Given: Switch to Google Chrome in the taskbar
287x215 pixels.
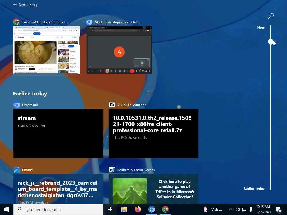Looking at the screenshot, I should [165, 209].
